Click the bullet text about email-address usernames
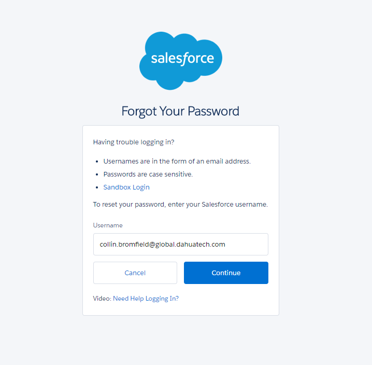 [x=177, y=161]
